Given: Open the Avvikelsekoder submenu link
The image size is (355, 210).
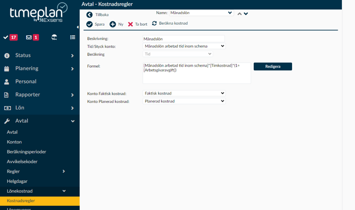Looking at the screenshot, I should pyautogui.click(x=22, y=162).
